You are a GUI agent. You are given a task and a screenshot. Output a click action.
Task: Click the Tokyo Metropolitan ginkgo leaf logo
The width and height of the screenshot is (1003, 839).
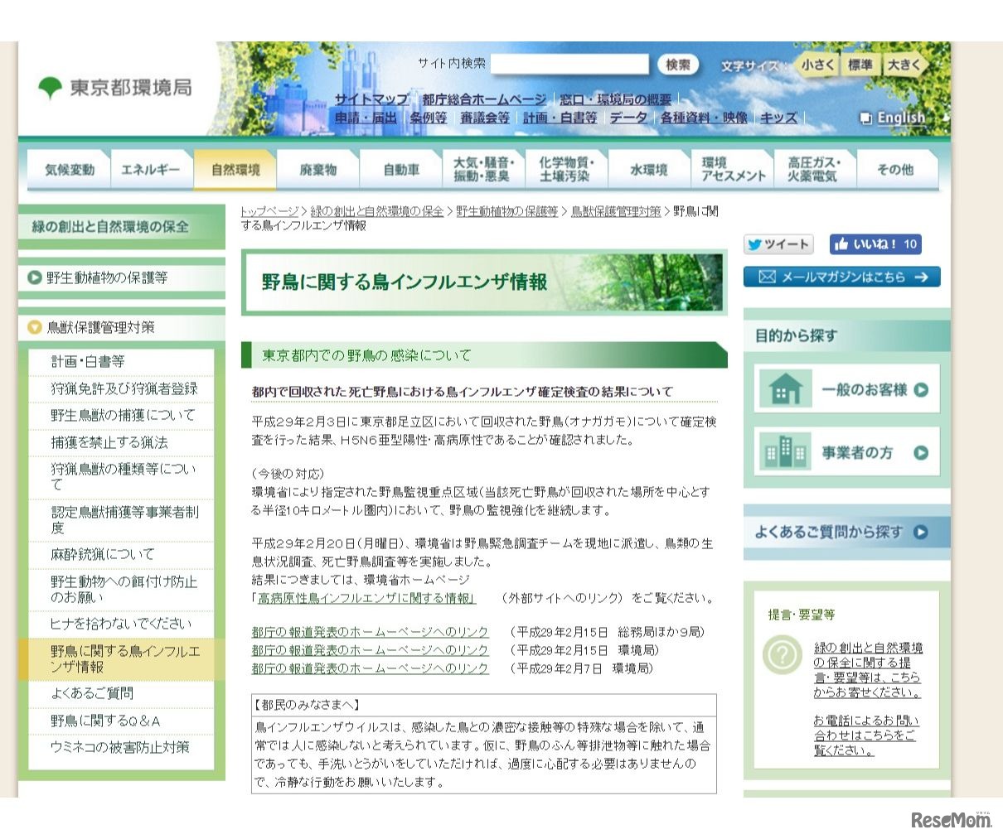(51, 85)
